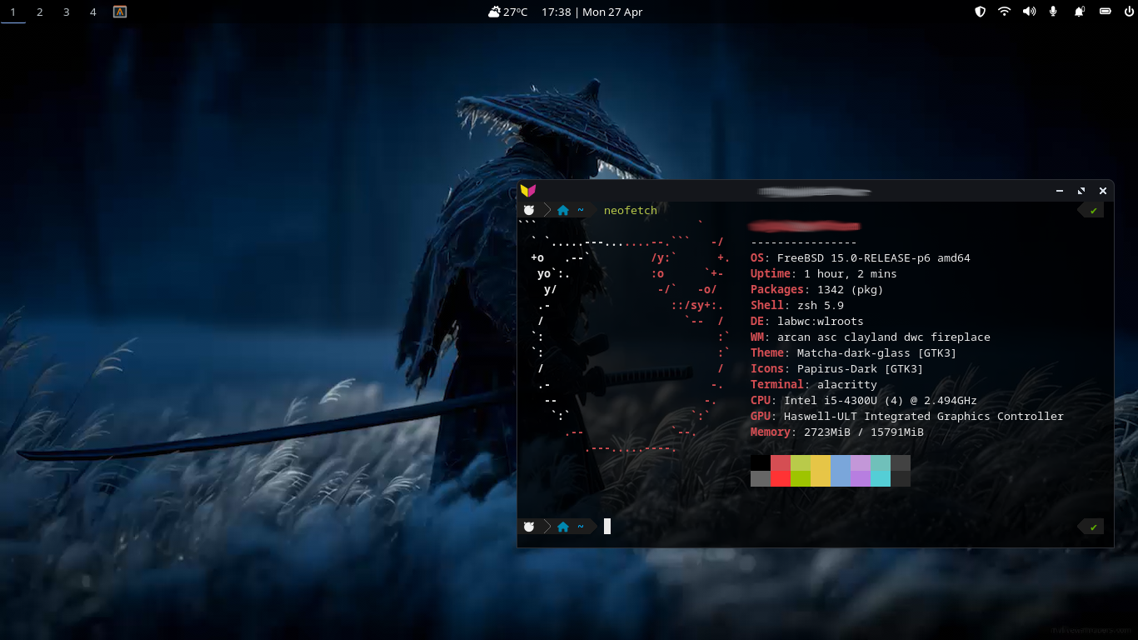Click the green checkmark on the bottom prompt
The width and height of the screenshot is (1138, 640).
pyautogui.click(x=1091, y=527)
